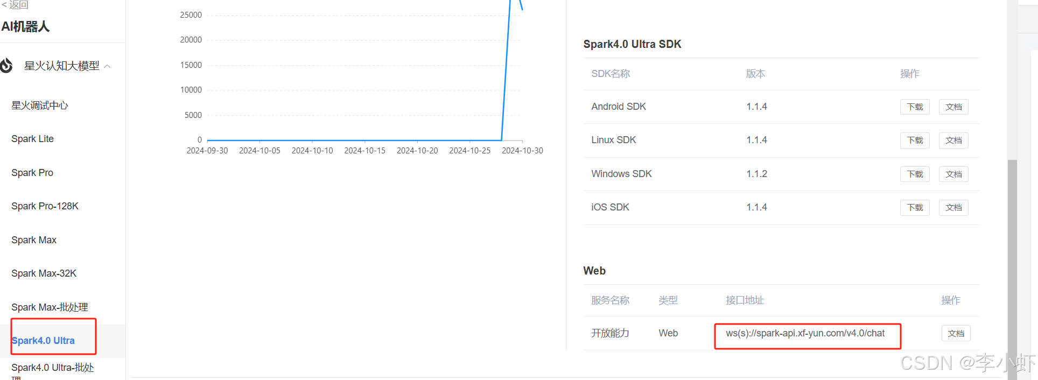Click Android SDK version 1.1.4
Image resolution: width=1038 pixels, height=380 pixels.
[756, 107]
